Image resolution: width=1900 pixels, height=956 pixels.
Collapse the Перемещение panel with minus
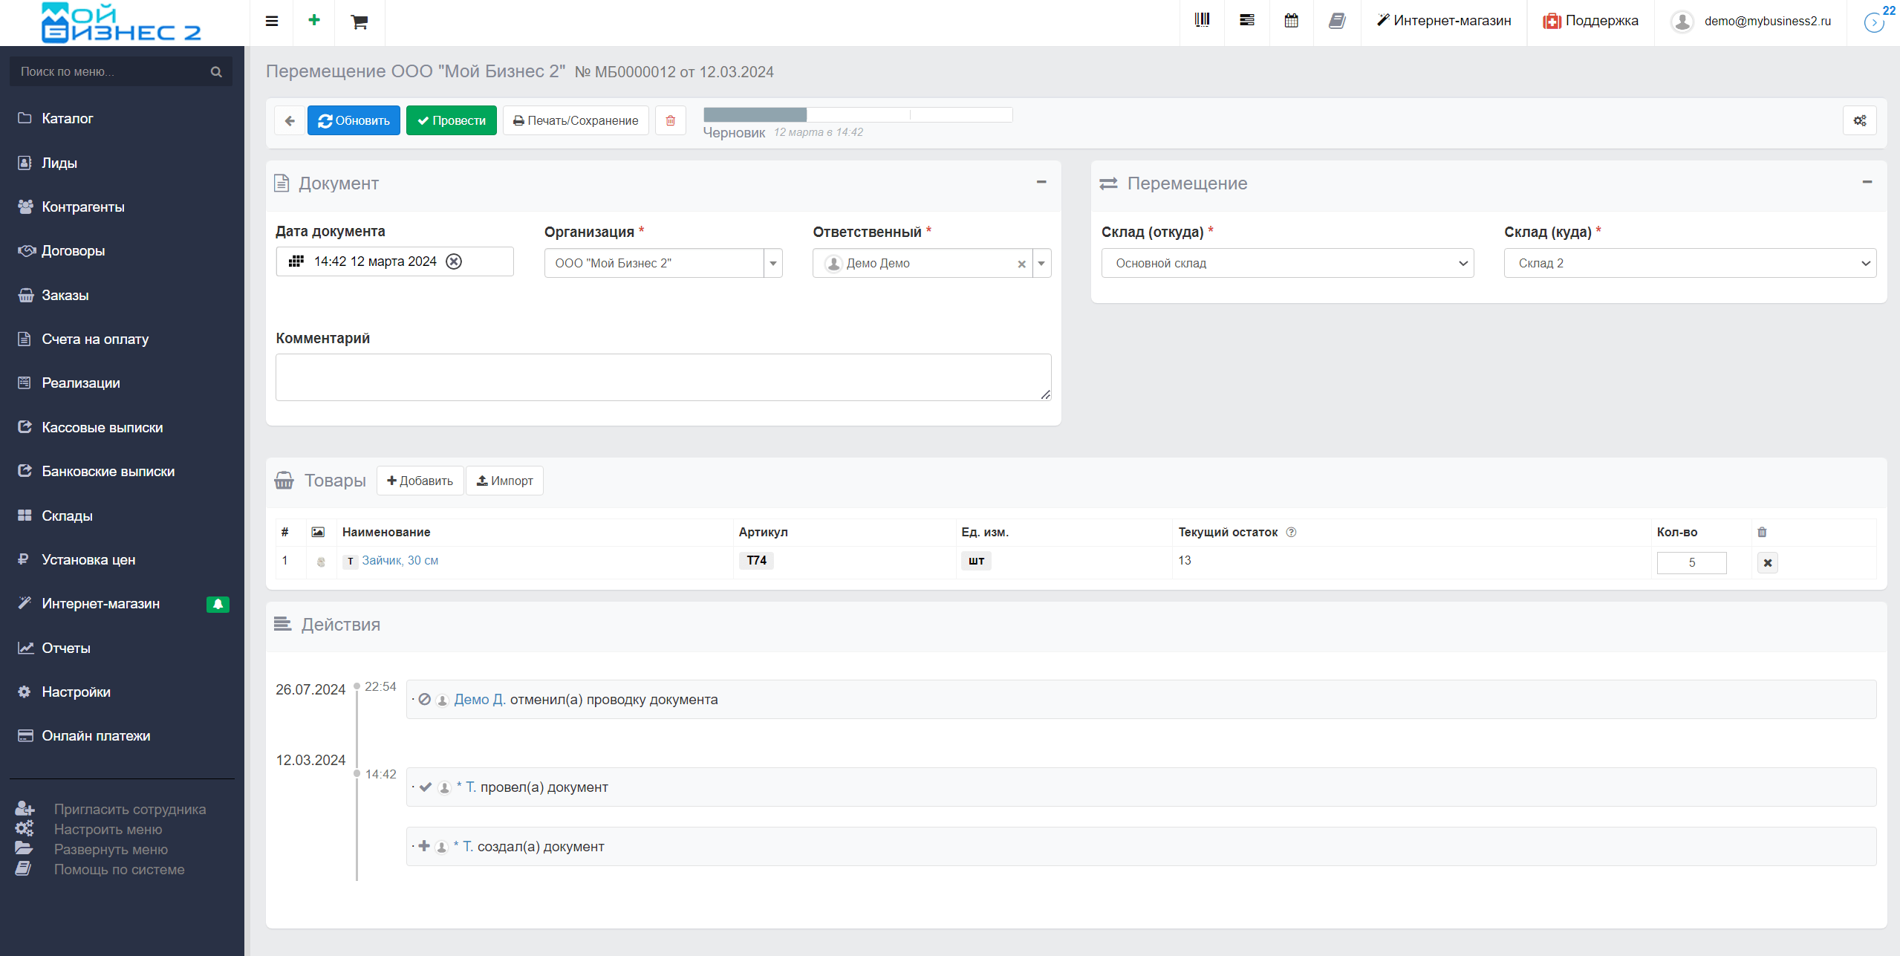pyautogui.click(x=1867, y=182)
